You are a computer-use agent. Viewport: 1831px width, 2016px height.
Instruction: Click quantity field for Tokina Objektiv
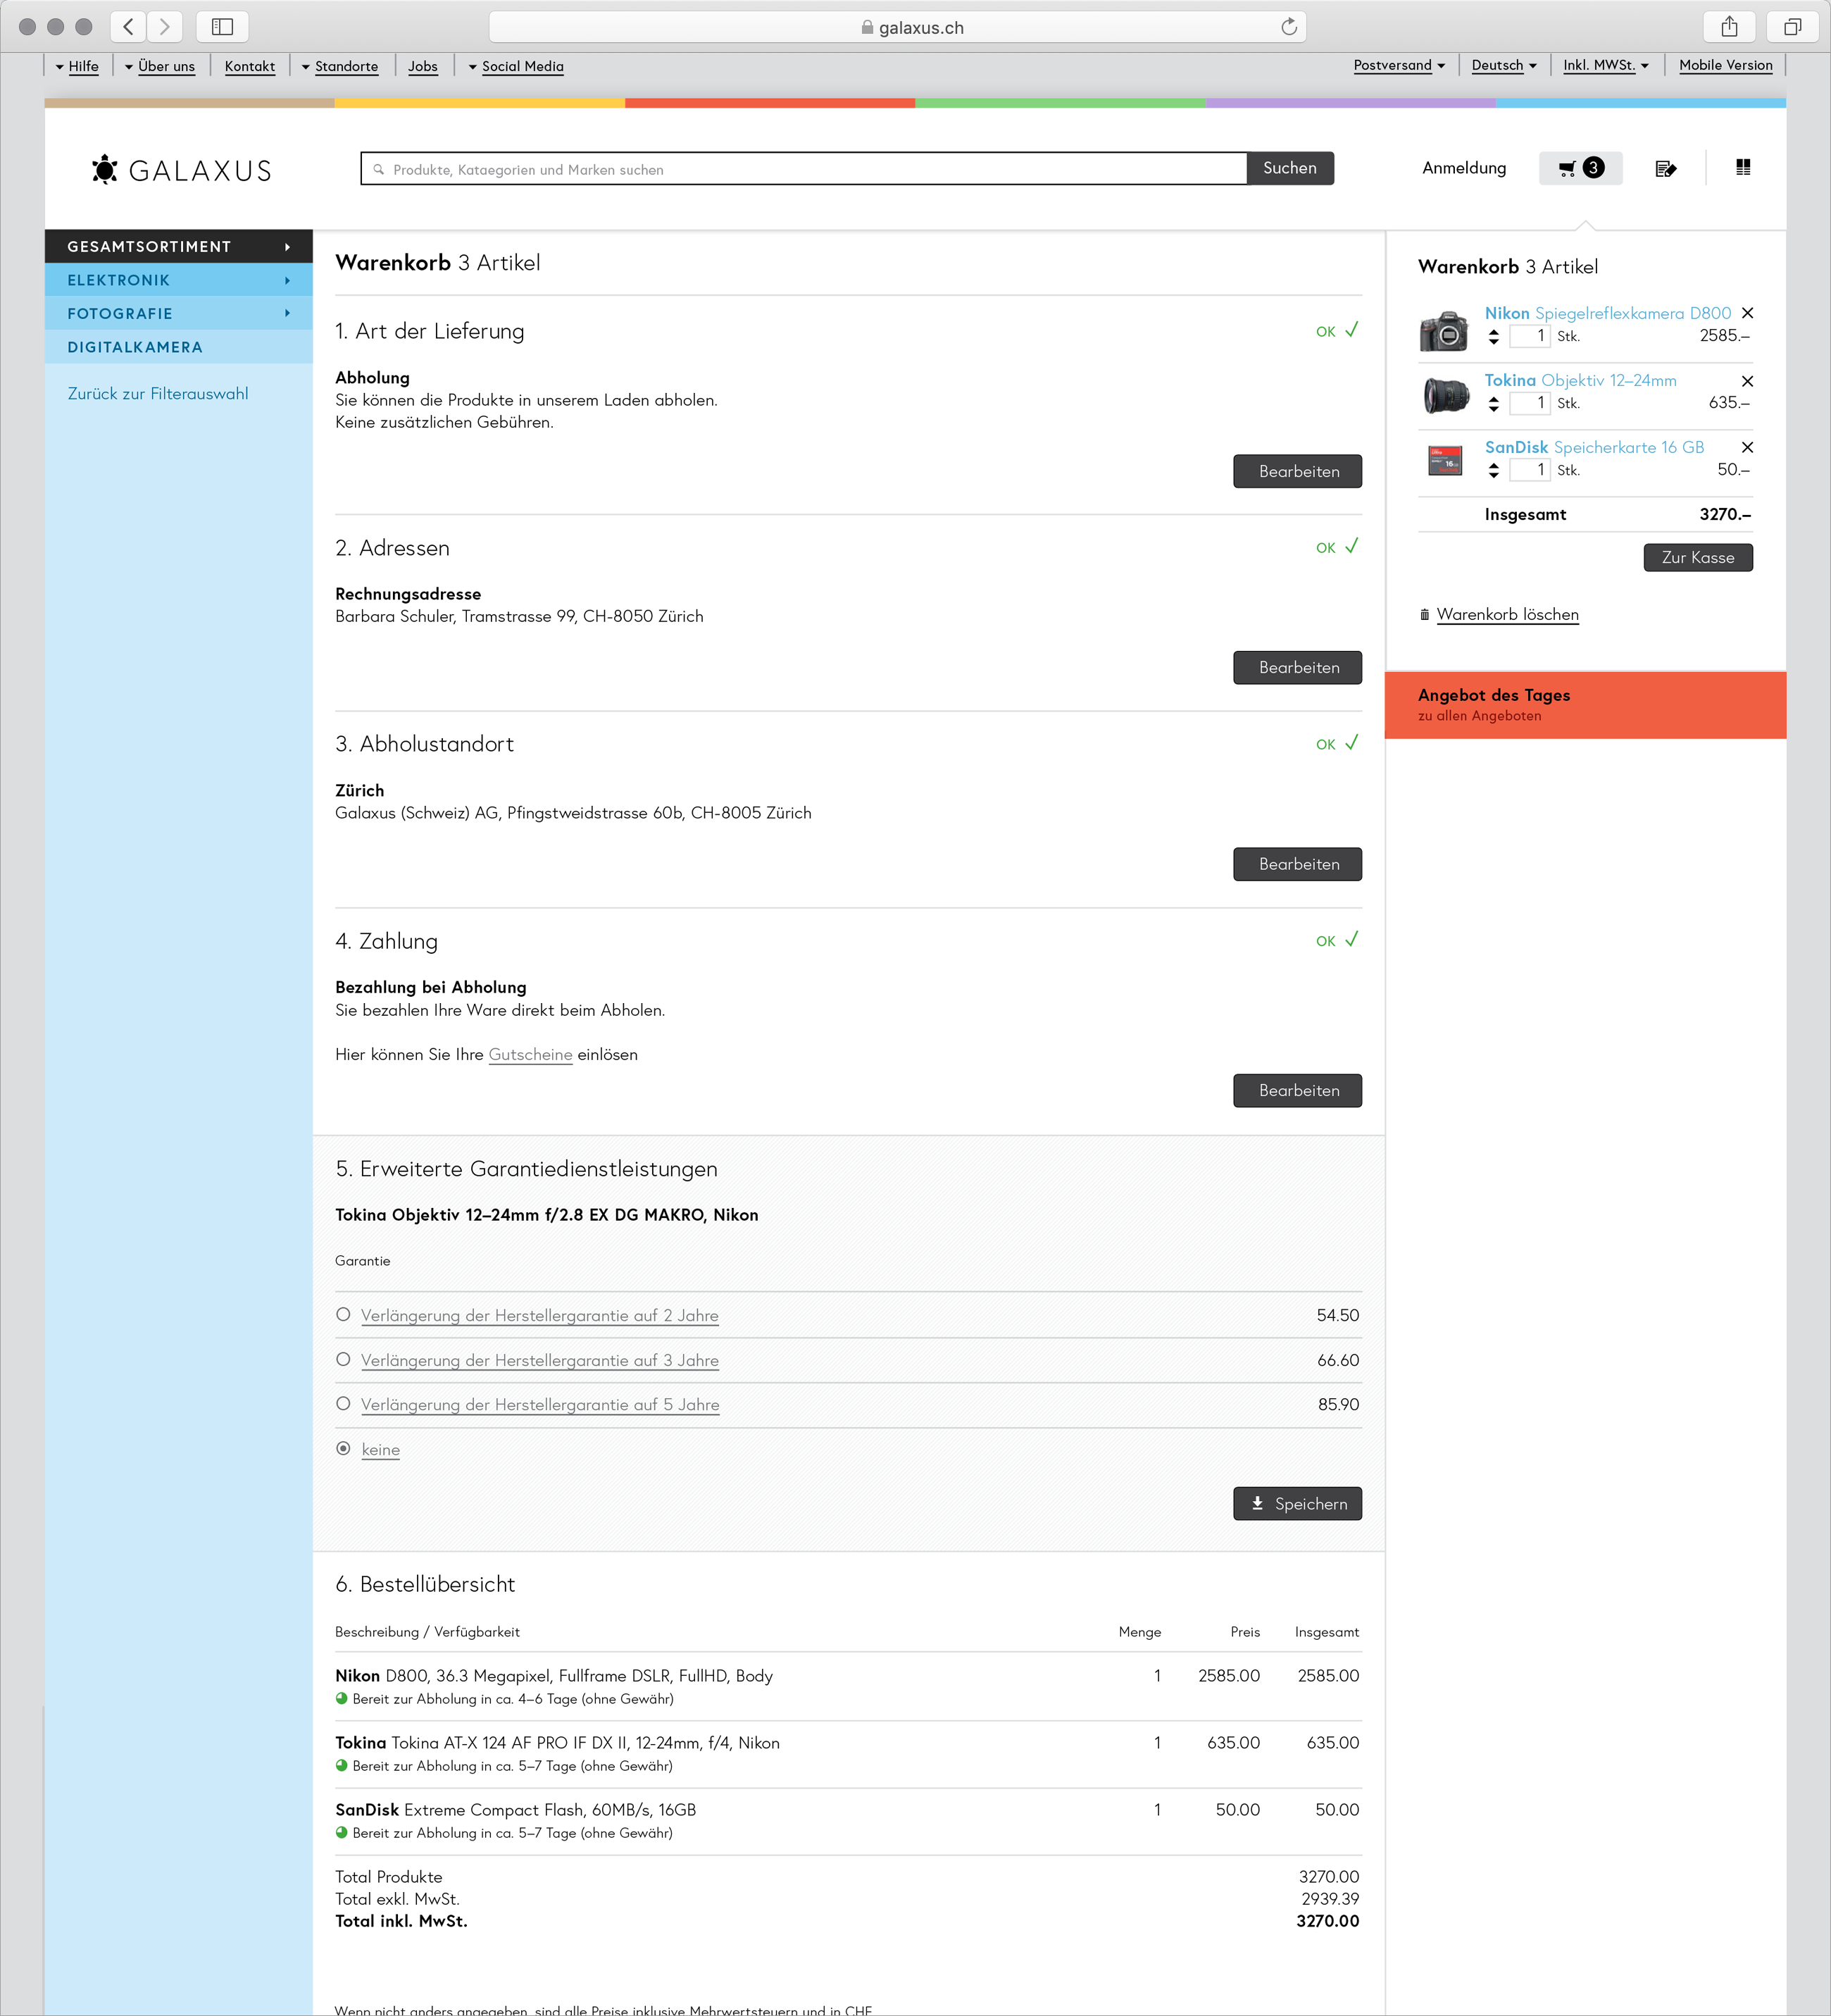pyautogui.click(x=1529, y=403)
